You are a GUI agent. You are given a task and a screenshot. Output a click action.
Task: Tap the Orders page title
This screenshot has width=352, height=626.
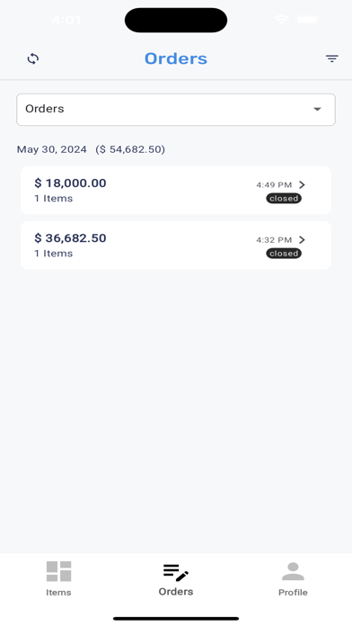point(176,58)
